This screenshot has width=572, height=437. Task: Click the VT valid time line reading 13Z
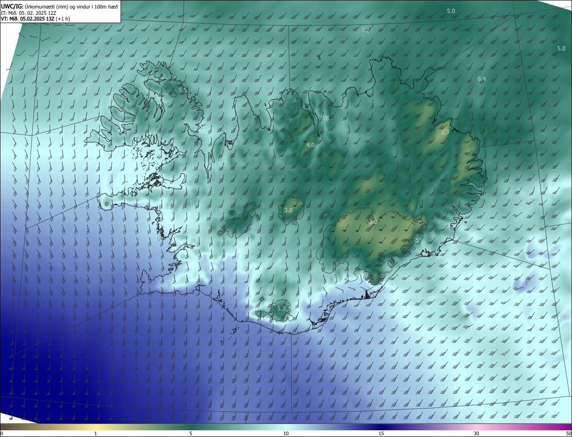coord(35,19)
